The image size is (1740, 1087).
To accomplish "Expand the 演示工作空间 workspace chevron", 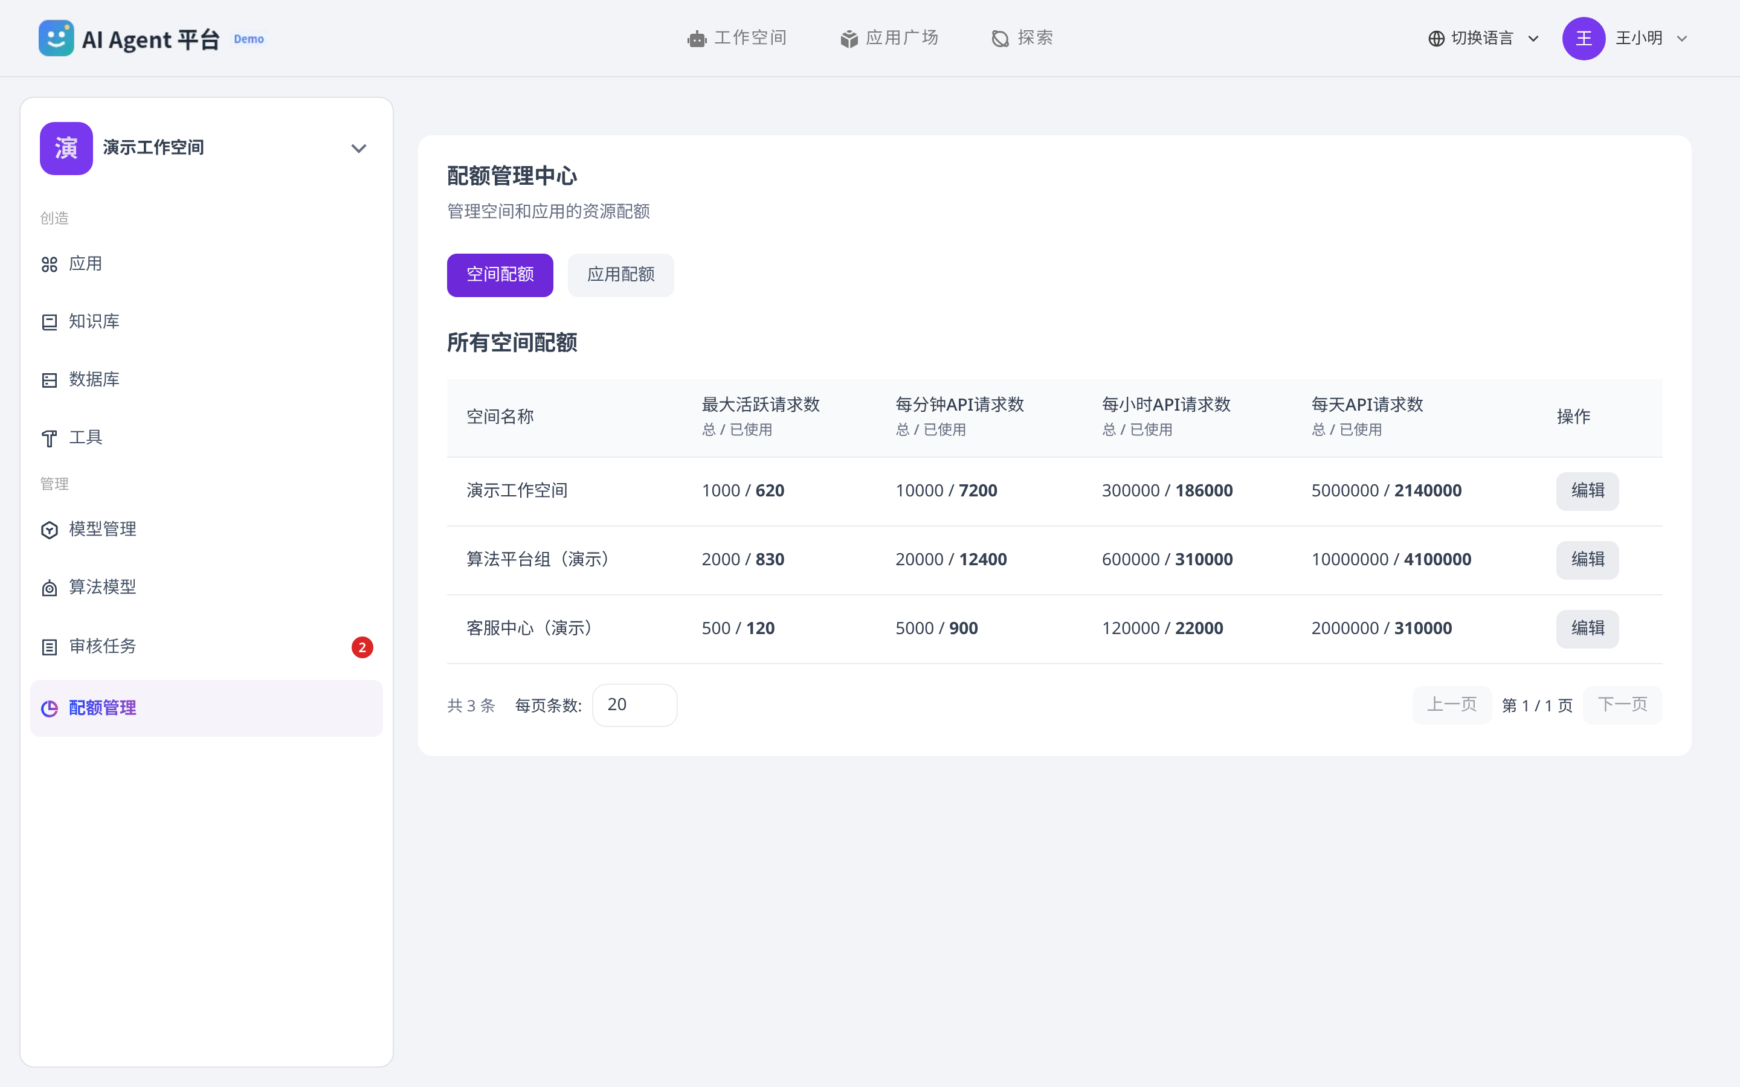I will pyautogui.click(x=359, y=149).
